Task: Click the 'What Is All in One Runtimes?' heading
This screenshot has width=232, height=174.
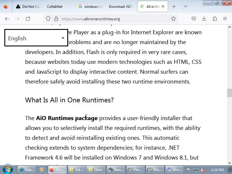Action: 69,100
